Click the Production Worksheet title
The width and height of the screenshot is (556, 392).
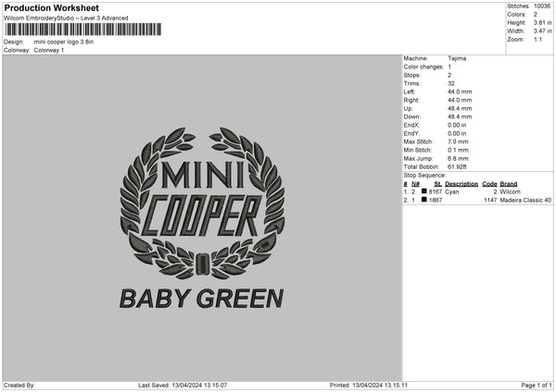51,7
